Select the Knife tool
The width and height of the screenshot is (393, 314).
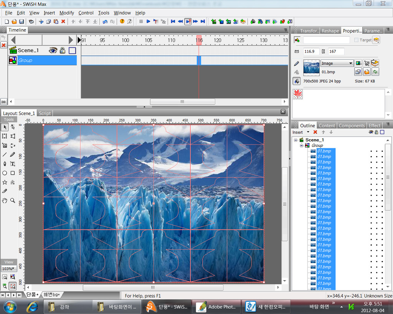point(5,191)
